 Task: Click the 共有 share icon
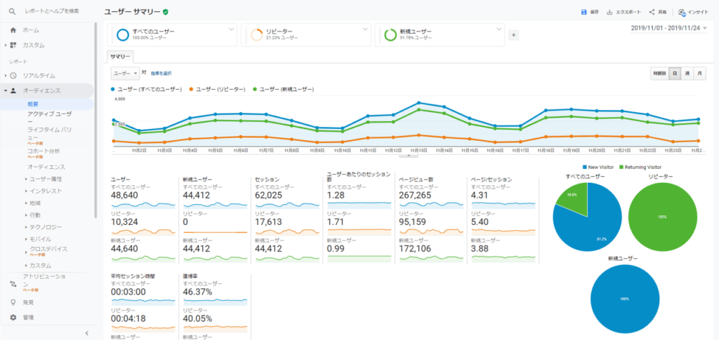tap(652, 12)
